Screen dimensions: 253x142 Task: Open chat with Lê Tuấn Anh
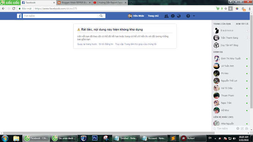(231, 66)
